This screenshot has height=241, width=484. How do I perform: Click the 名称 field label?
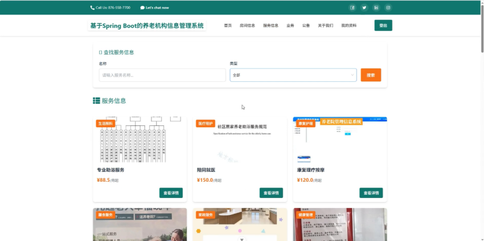coord(103,64)
